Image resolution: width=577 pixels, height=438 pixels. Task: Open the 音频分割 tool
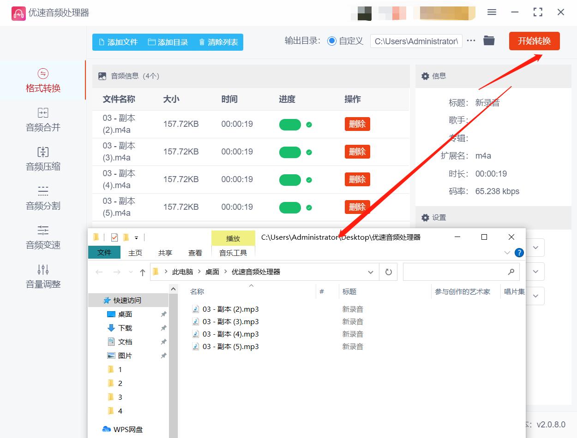(x=44, y=199)
